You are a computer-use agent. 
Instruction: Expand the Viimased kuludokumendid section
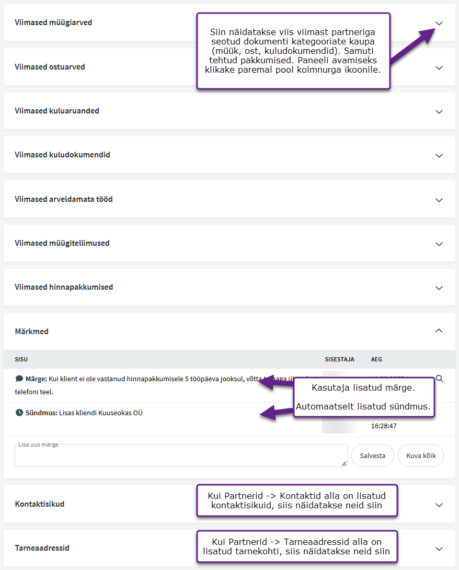point(439,155)
